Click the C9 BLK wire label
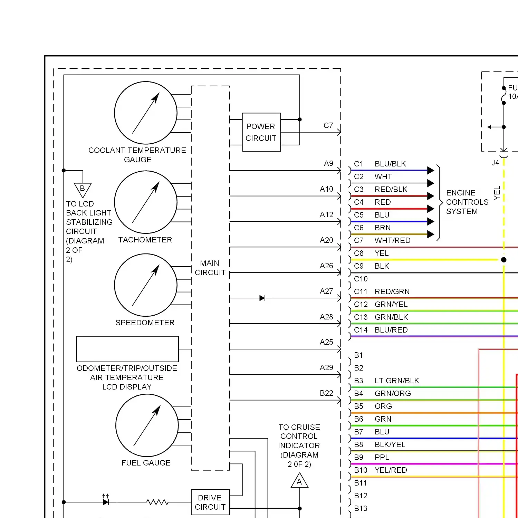Image resolution: width=518 pixels, height=518 pixels. pyautogui.click(x=372, y=266)
